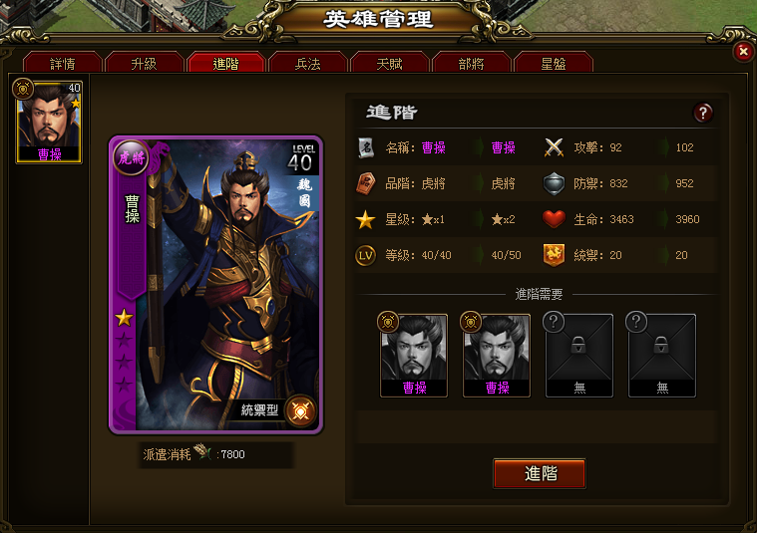Click the 虎將 purple rank badge
757x533 pixels.
pos(132,157)
